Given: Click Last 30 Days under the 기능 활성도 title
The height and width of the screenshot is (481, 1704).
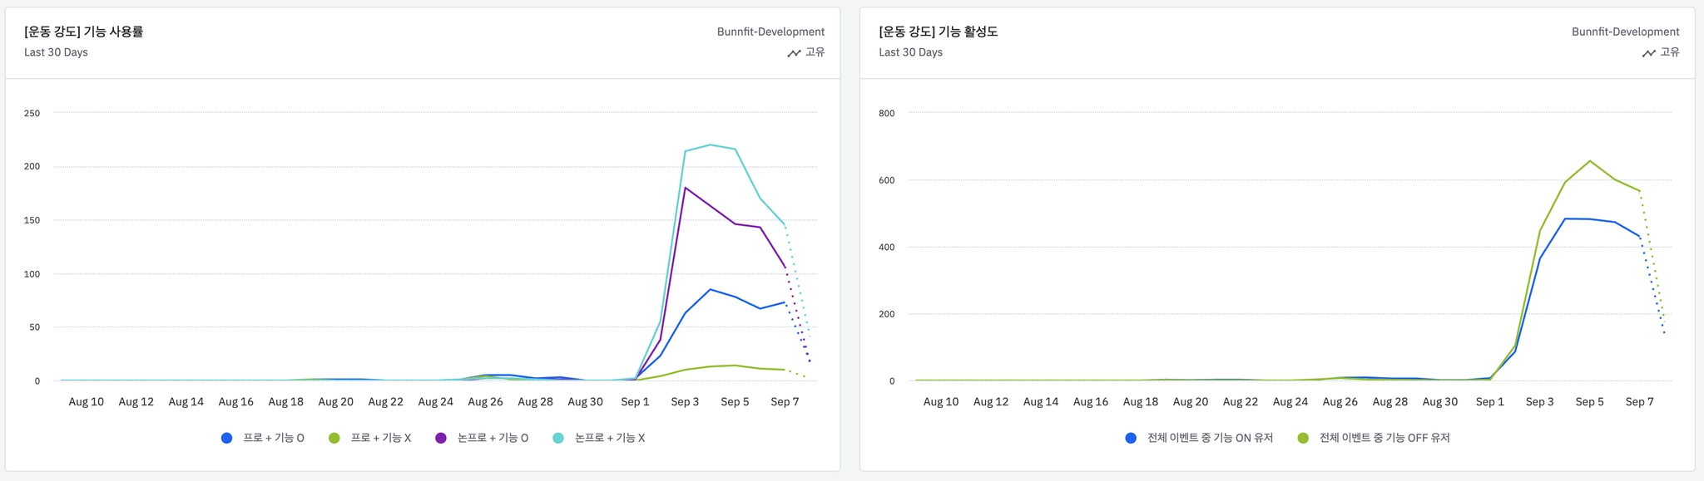Looking at the screenshot, I should [x=910, y=52].
